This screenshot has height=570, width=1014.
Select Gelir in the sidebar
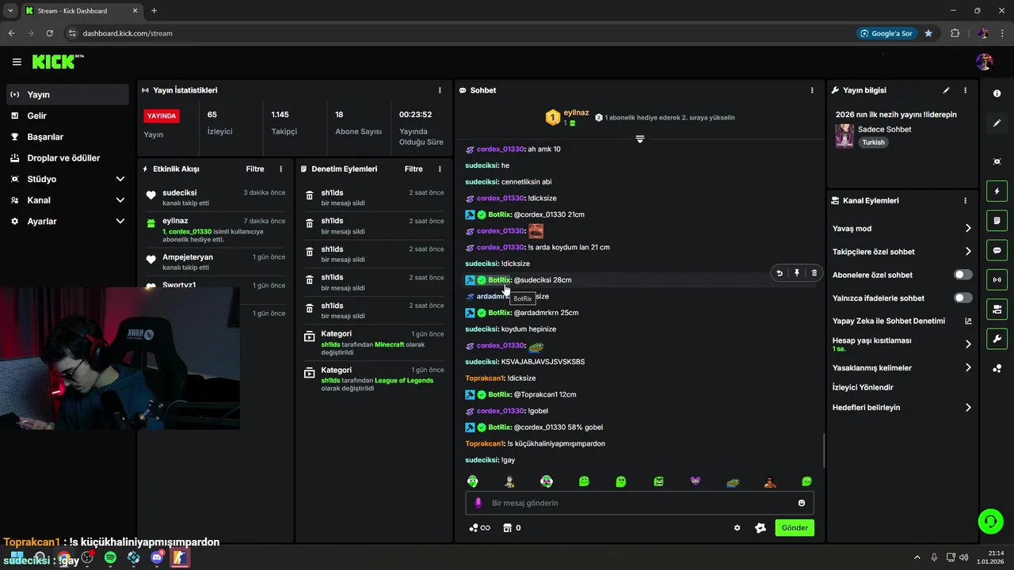click(67, 116)
